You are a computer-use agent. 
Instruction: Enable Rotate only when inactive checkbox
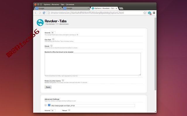pyautogui.click(x=63, y=80)
